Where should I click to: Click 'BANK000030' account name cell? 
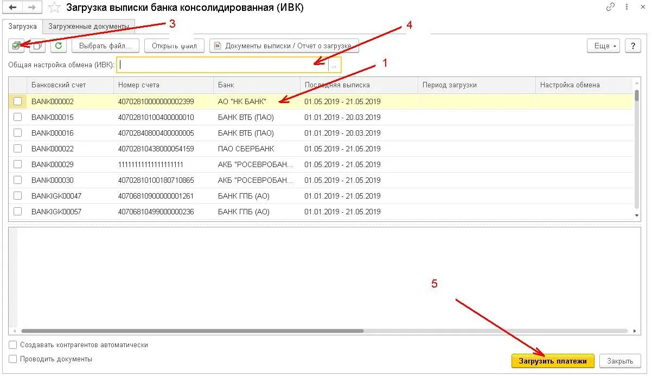click(70, 180)
